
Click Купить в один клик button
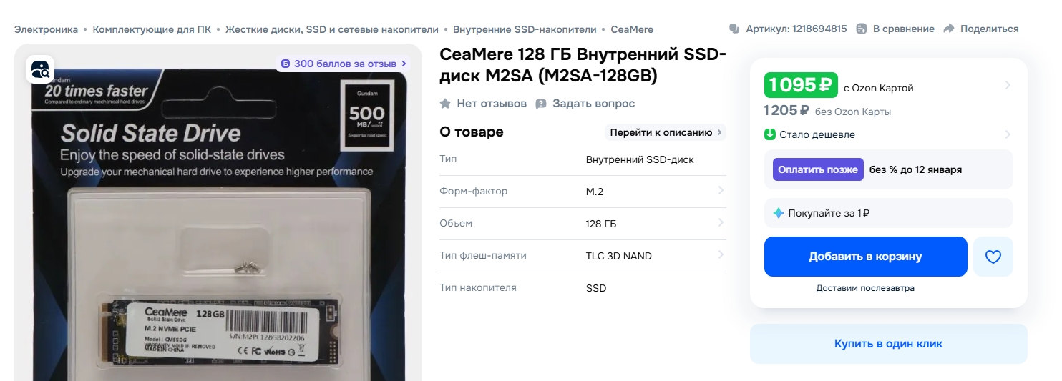tap(888, 344)
